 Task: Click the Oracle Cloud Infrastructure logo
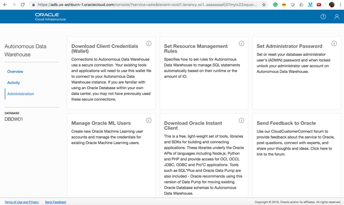pos(50,17)
